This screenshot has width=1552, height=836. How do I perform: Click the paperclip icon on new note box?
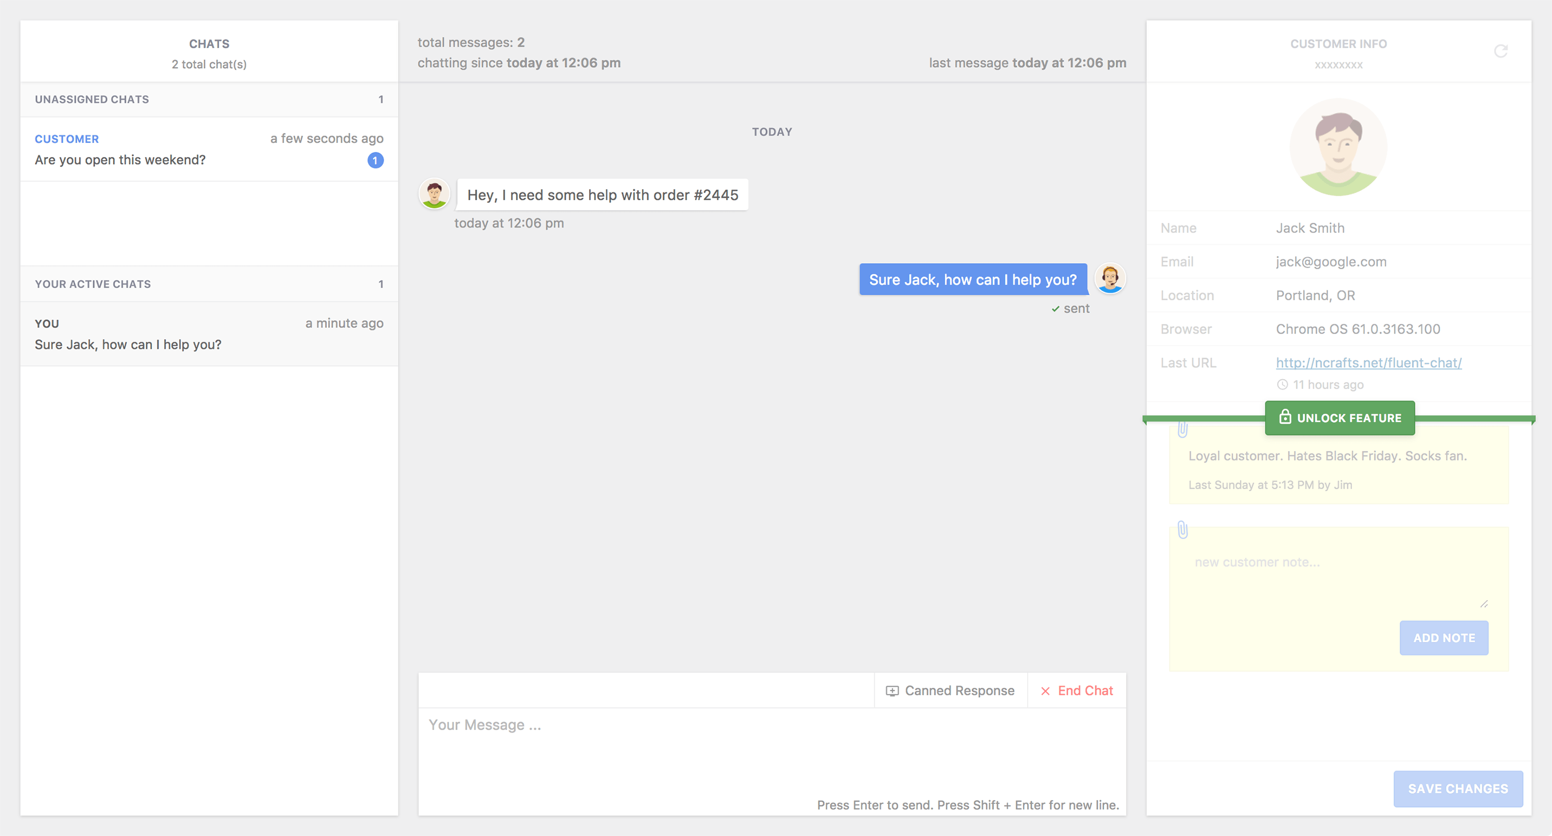tap(1183, 530)
